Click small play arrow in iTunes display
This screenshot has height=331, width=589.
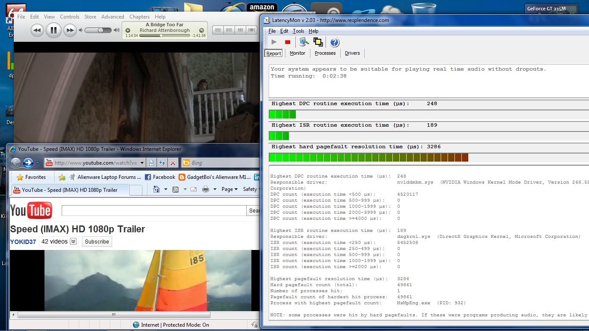click(x=128, y=30)
